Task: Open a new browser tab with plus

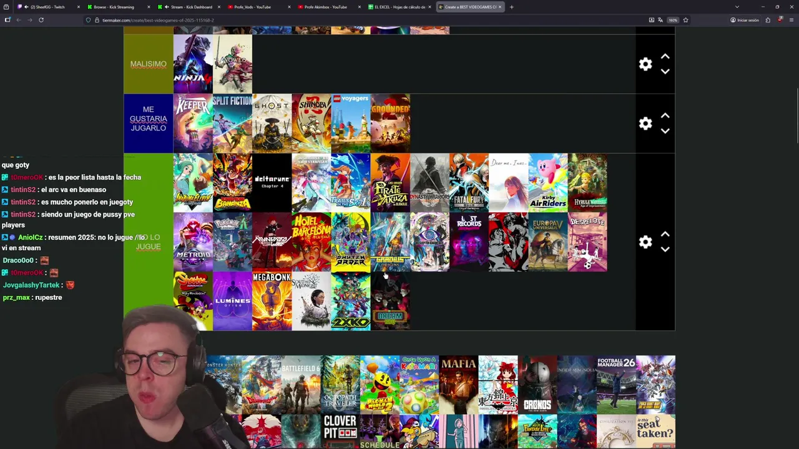Action: [x=511, y=7]
